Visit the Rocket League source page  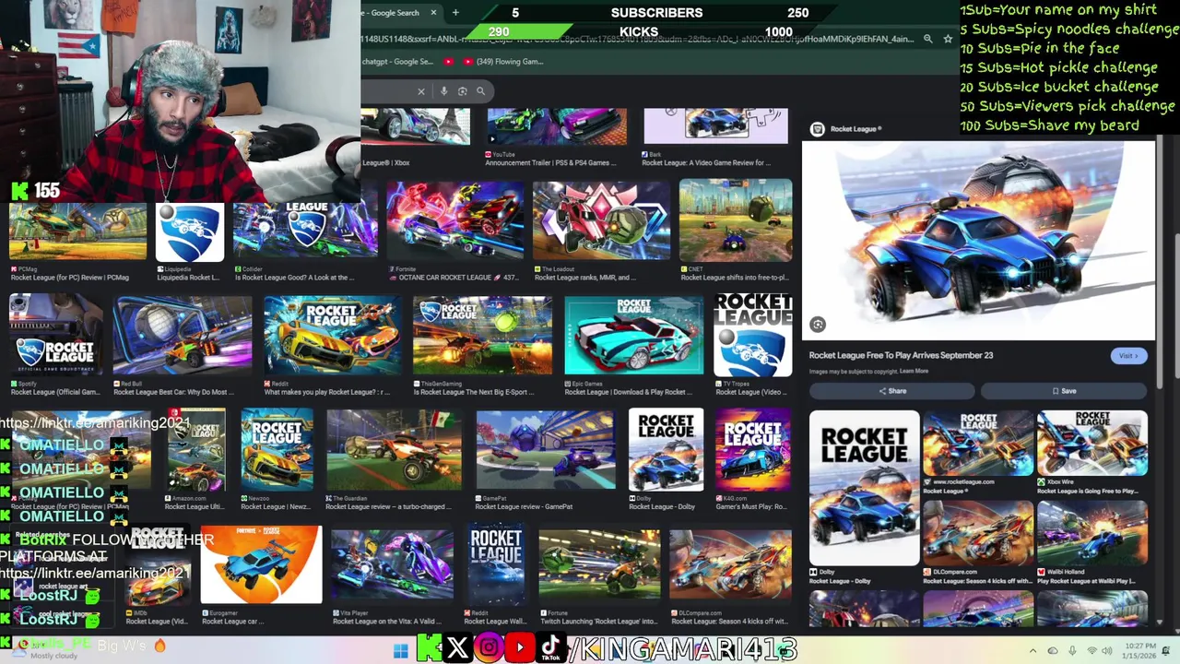[x=1127, y=356]
